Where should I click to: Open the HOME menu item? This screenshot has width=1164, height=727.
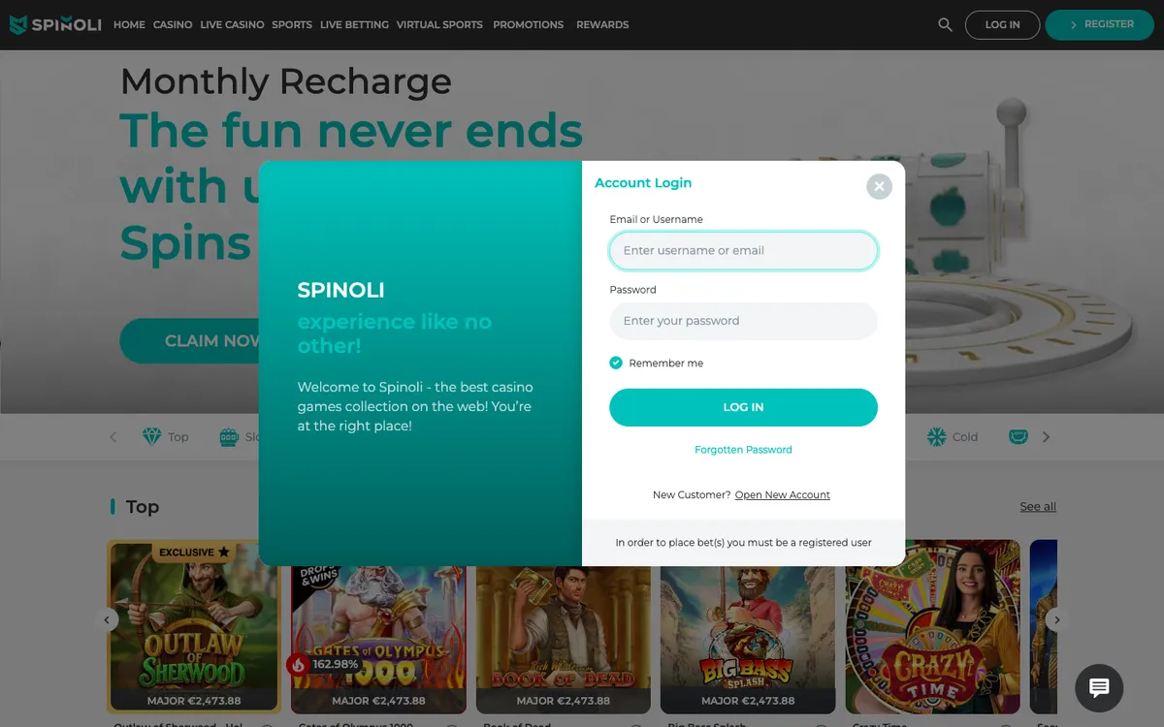click(x=129, y=25)
